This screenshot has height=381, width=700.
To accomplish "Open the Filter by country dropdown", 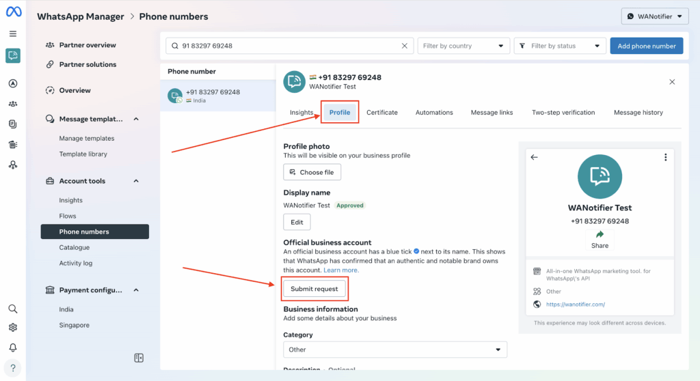I will click(x=463, y=46).
